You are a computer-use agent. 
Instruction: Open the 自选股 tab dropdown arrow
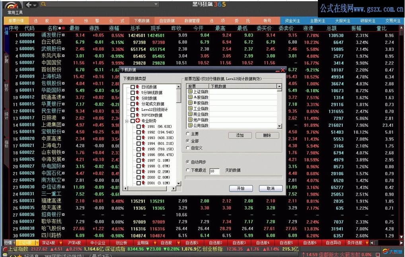(178, 243)
